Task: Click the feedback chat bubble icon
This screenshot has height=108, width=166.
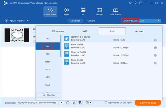Action: pyautogui.click(x=141, y=3)
